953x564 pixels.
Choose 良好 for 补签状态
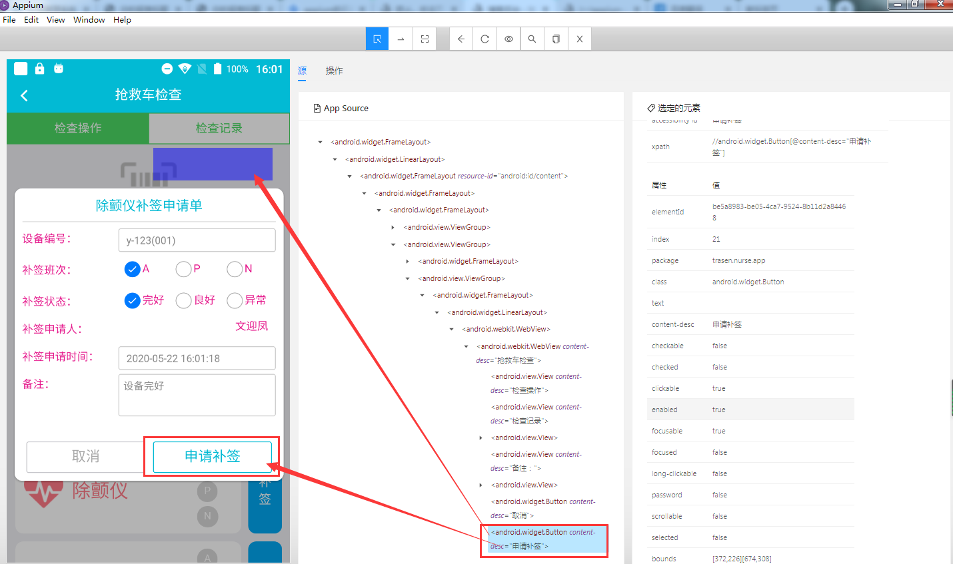(183, 300)
